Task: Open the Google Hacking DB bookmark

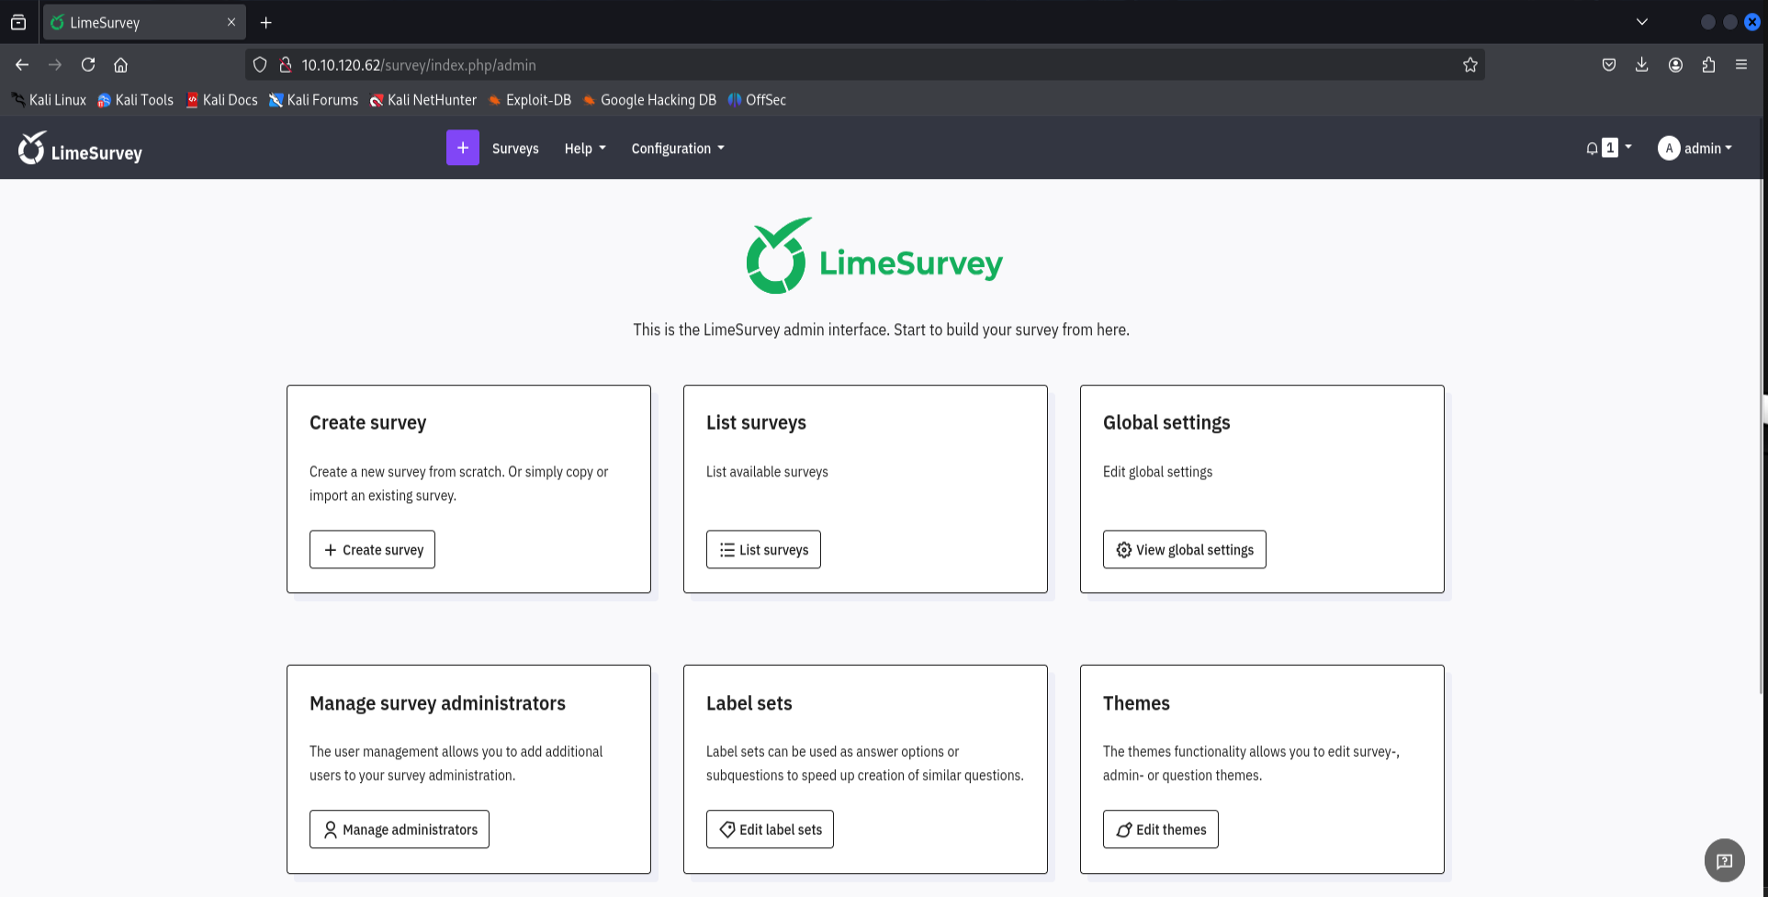Action: click(x=648, y=100)
